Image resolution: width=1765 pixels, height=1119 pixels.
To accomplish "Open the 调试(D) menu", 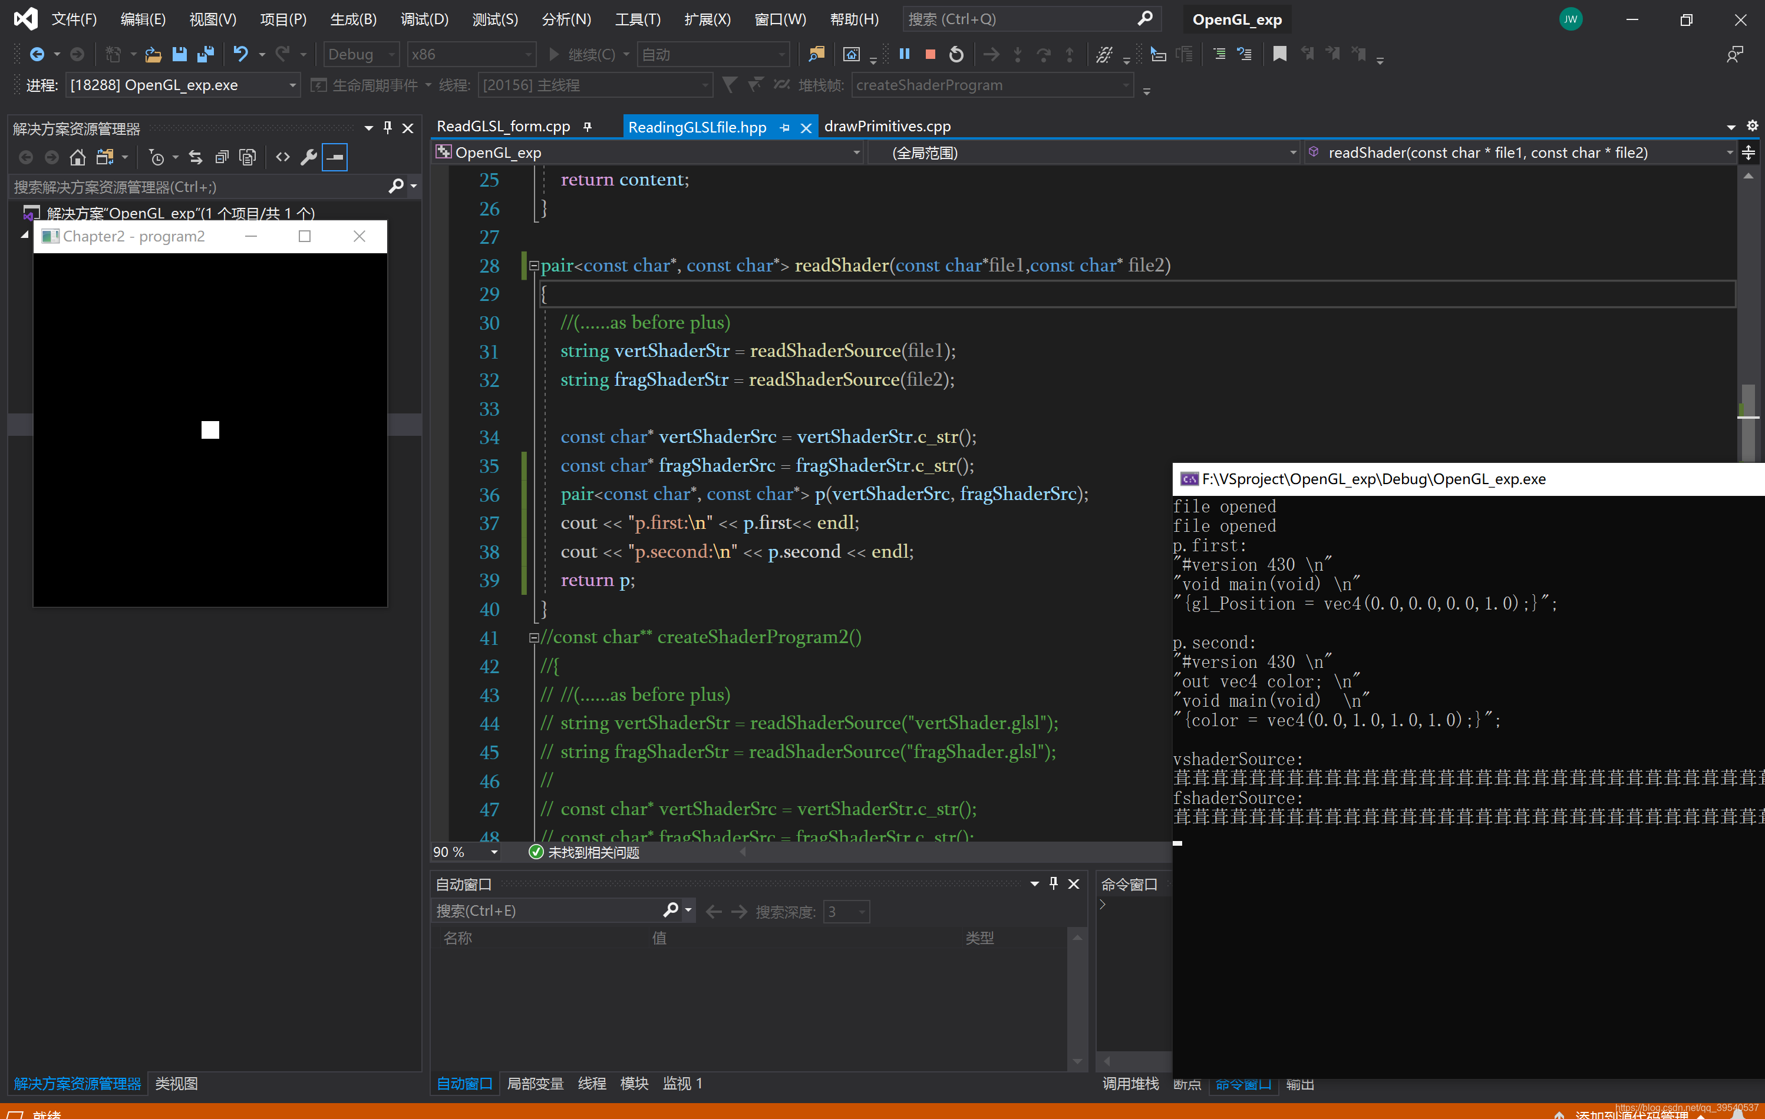I will 424,19.
